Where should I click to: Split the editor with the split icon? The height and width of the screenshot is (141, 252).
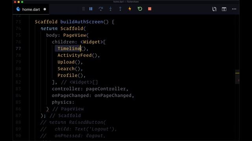click(224, 9)
